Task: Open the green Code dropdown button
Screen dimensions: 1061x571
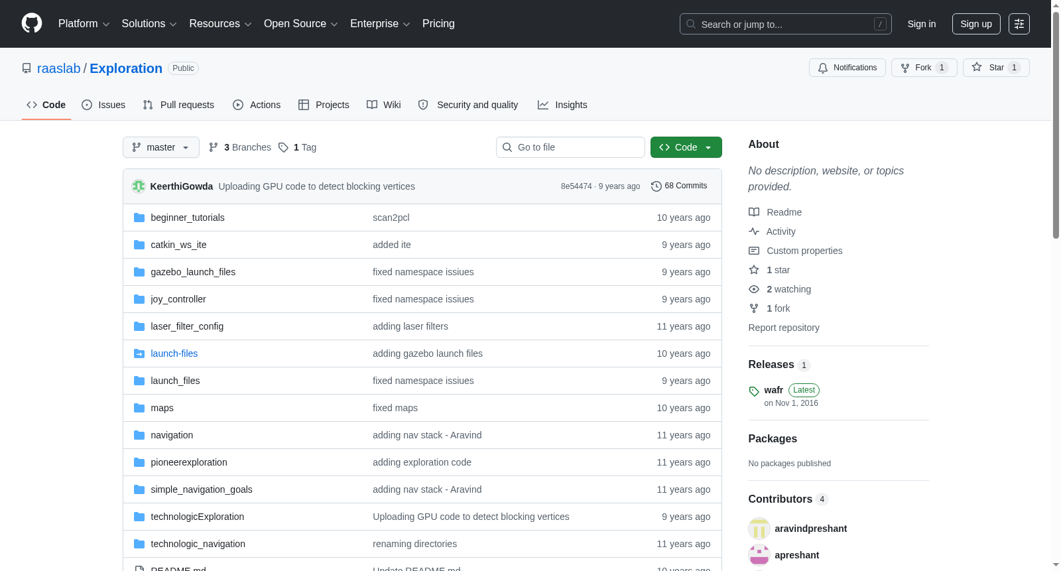Action: 686,147
